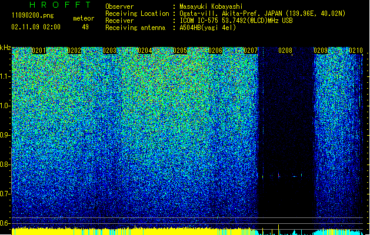Click time marker 0203
The width and height of the screenshot is (370, 235).
[109, 51]
